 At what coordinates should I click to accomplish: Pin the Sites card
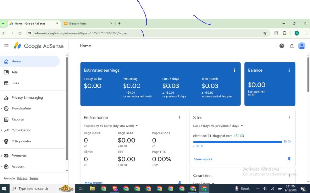point(289,159)
